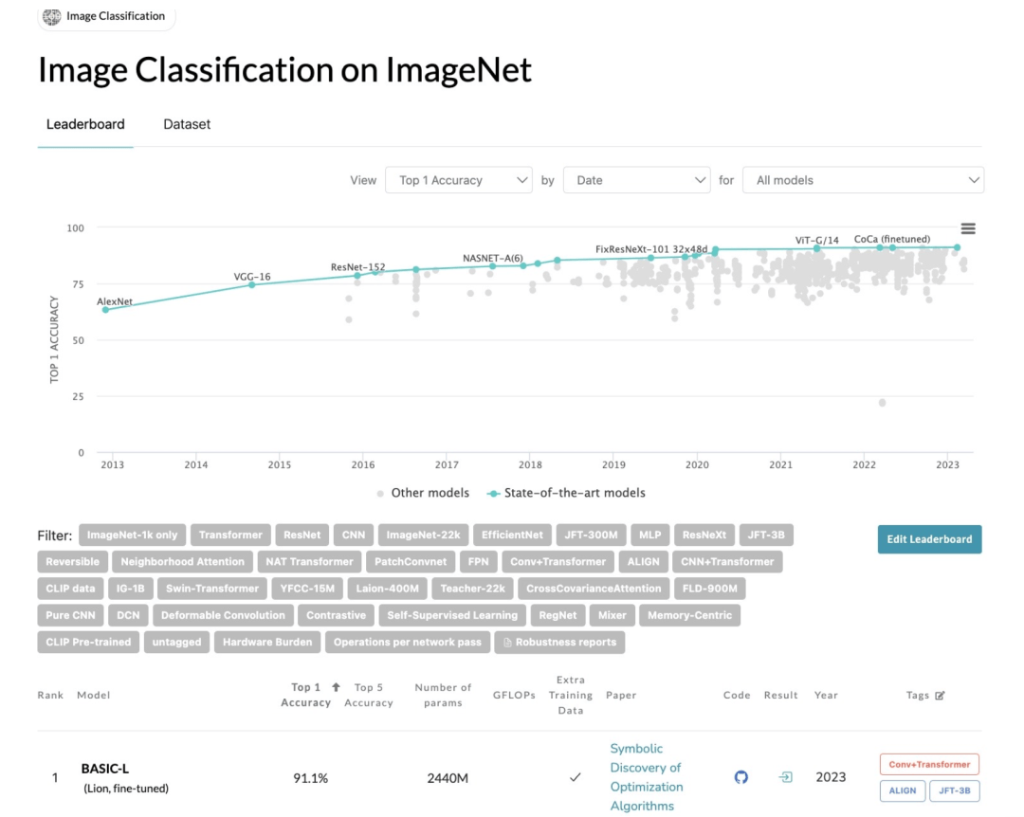Click the untagged filter chip
The image size is (1024, 817).
tap(176, 642)
